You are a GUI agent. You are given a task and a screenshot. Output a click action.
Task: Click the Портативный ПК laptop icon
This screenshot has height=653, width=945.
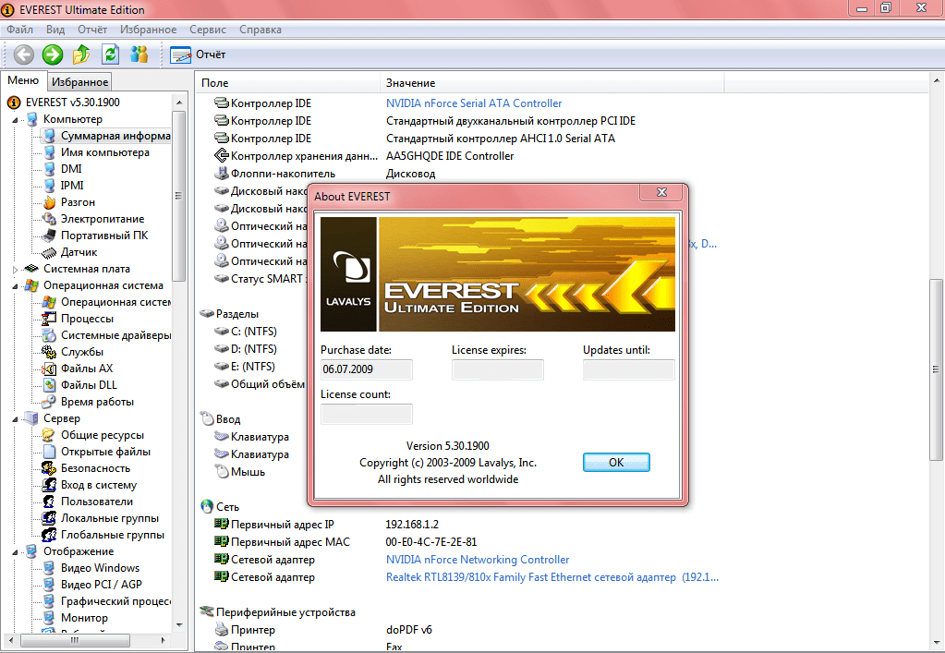tap(49, 236)
